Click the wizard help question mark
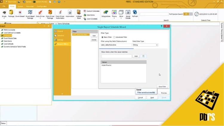This screenshot has width=224, height=126. click(161, 26)
